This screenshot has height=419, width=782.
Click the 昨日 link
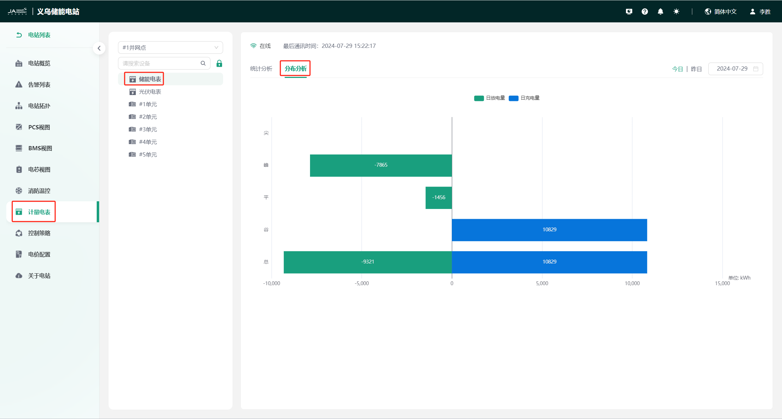[696, 69]
